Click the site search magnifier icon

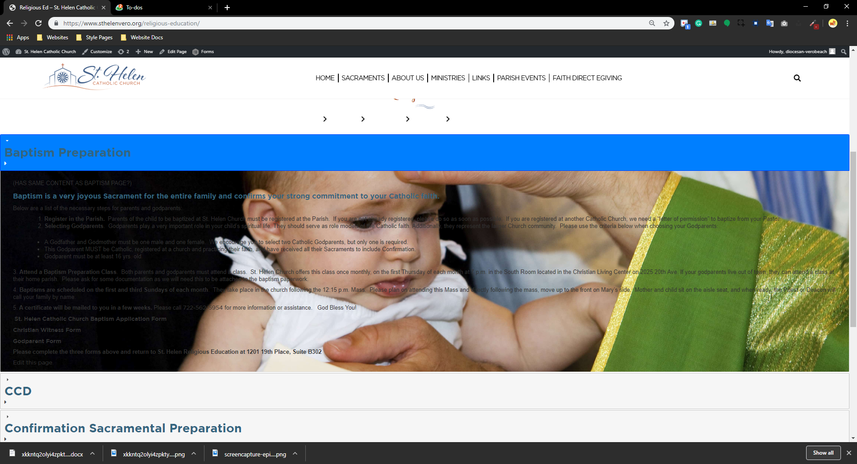click(x=797, y=78)
